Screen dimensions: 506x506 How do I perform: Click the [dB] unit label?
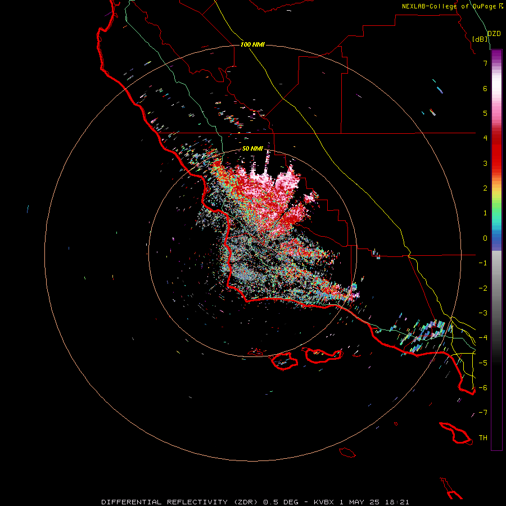pos(480,39)
